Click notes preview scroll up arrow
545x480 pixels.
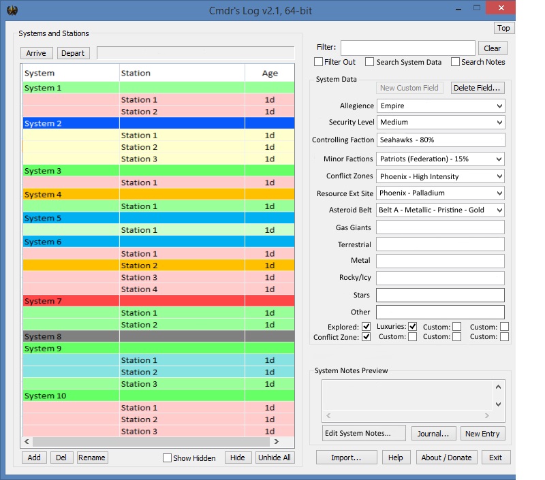click(499, 387)
